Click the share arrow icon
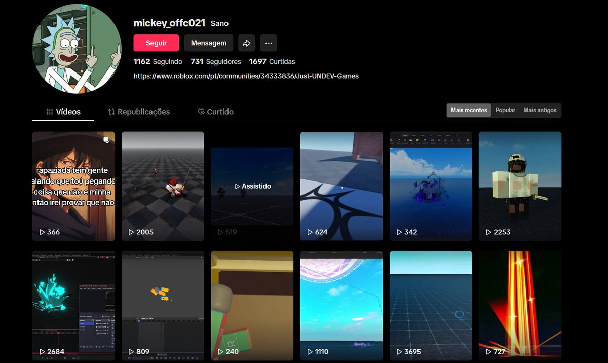 (246, 43)
